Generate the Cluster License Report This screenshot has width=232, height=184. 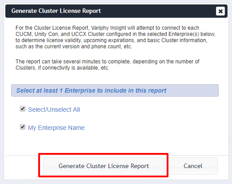104,166
